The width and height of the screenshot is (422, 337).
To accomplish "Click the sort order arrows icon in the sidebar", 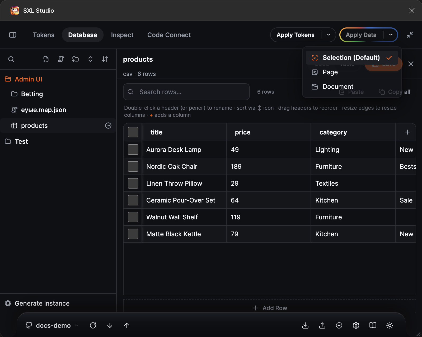I will pos(105,59).
